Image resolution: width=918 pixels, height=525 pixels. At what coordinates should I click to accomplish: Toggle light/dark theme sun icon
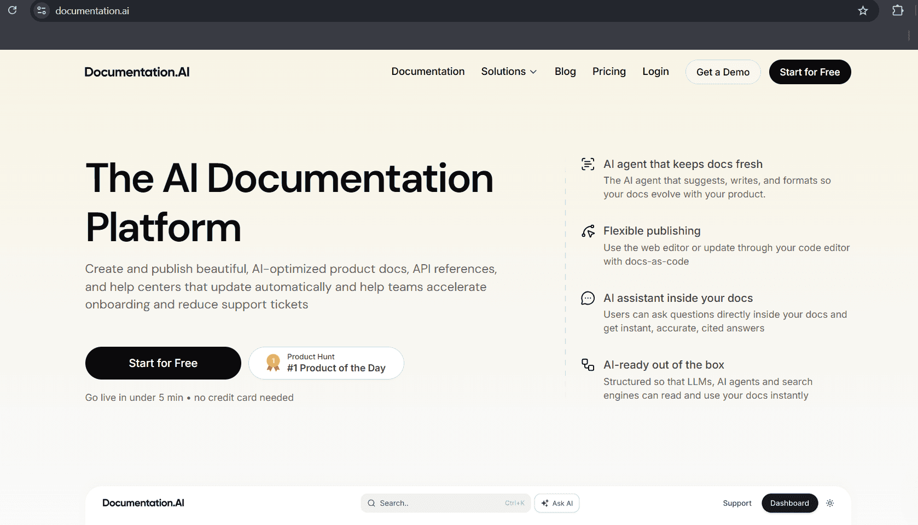830,503
